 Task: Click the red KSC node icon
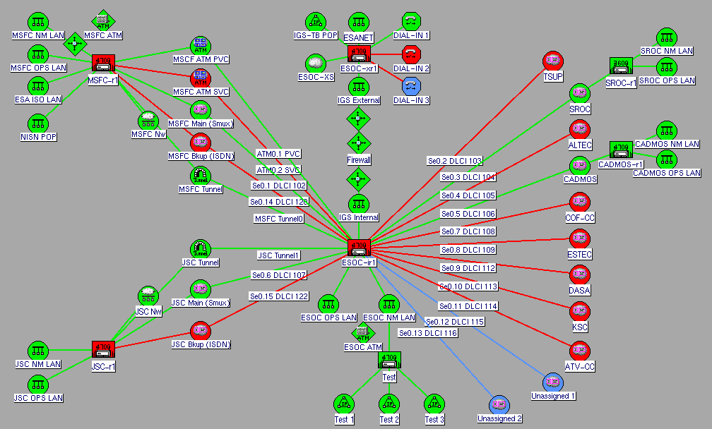point(580,312)
